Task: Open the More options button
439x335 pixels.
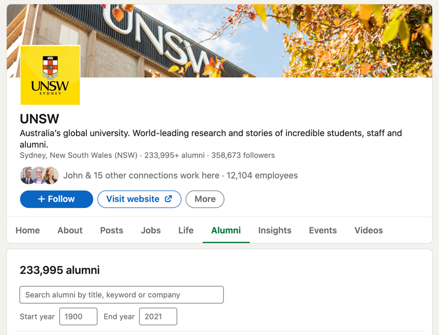Action: point(205,199)
